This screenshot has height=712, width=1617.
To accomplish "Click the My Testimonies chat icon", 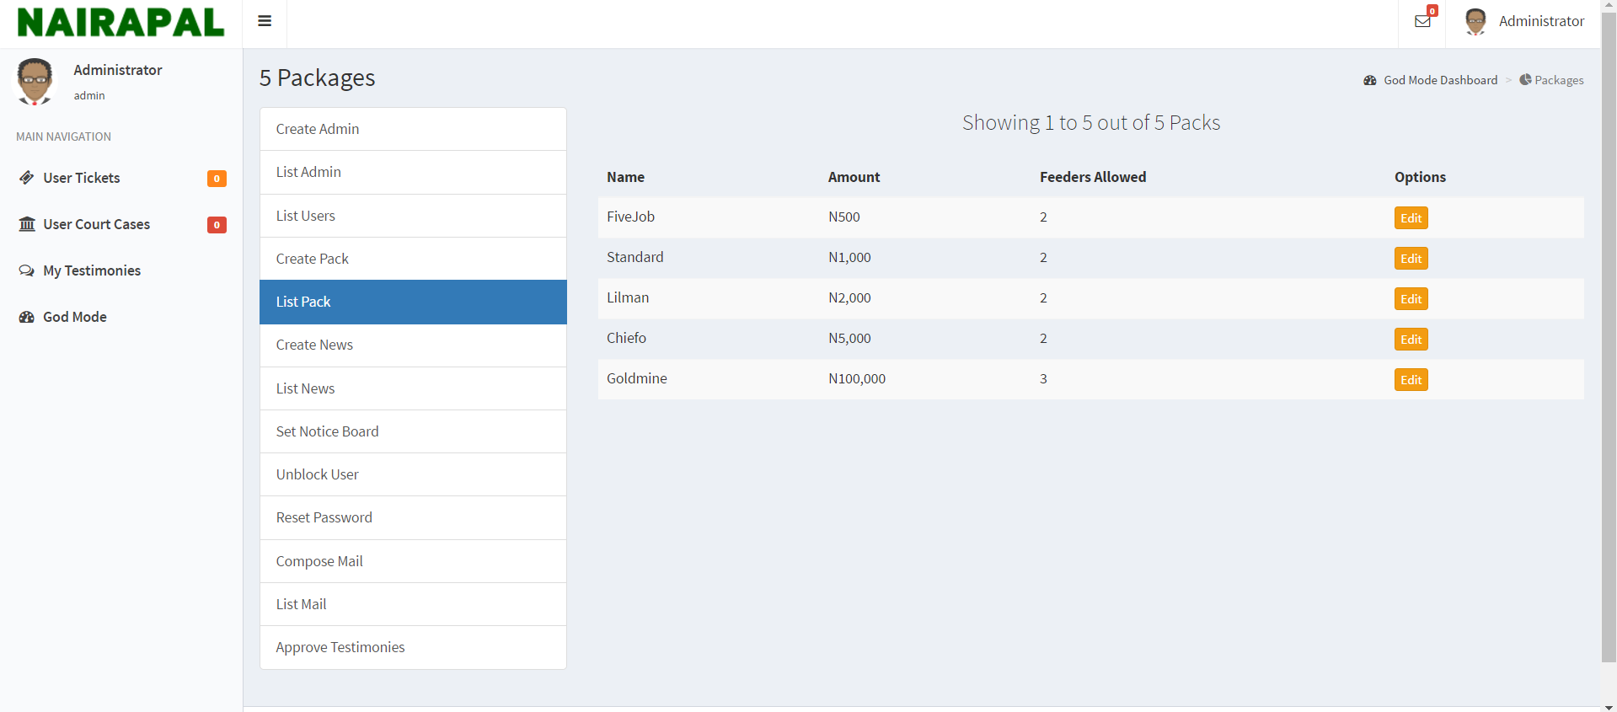I will (27, 270).
